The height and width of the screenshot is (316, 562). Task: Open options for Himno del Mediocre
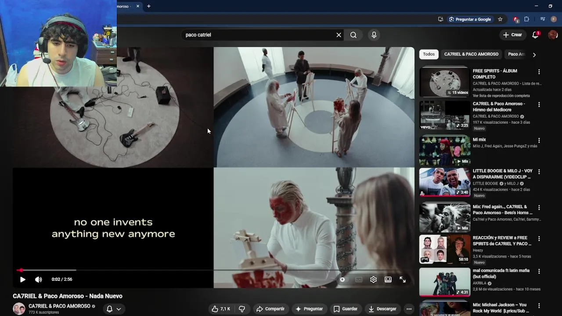(539, 104)
